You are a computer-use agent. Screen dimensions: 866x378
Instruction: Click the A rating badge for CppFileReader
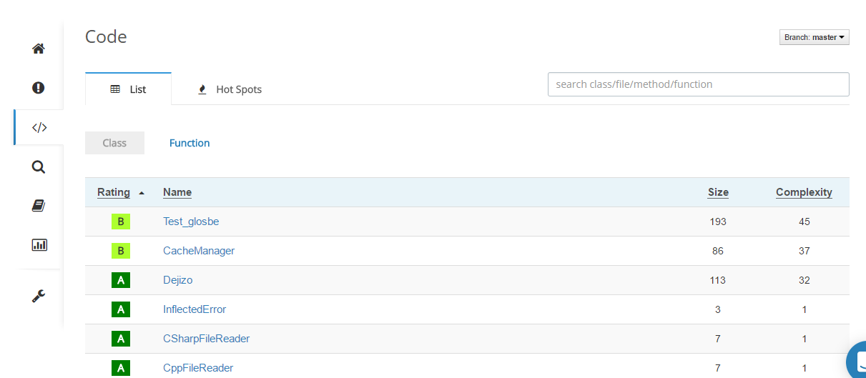(x=120, y=368)
